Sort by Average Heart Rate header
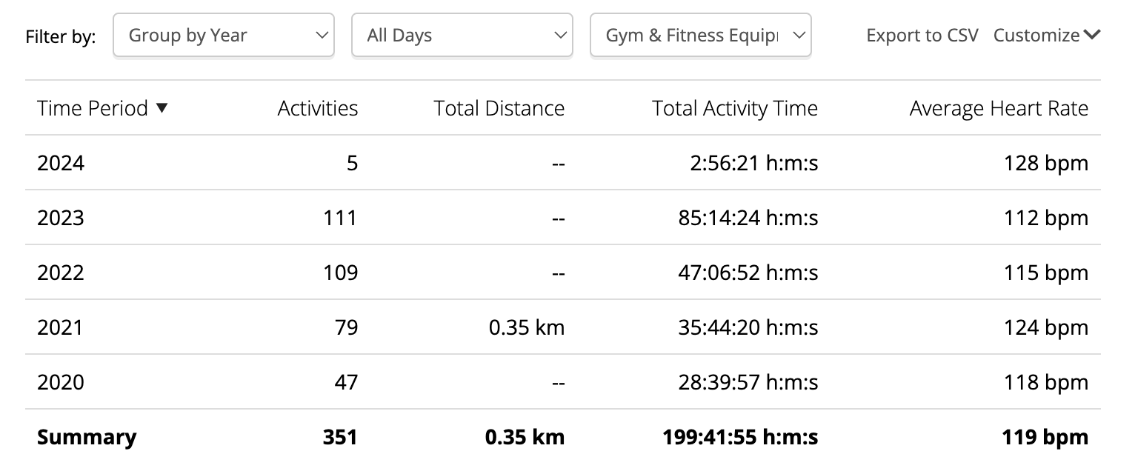Screen dimensions: 1135x474 (x=999, y=108)
